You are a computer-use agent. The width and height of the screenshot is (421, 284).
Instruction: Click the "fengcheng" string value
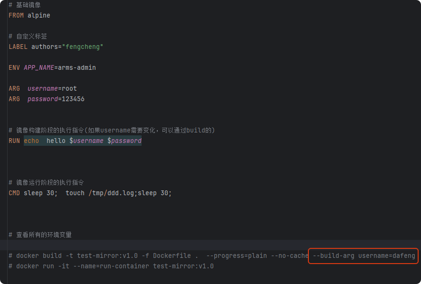coord(82,47)
